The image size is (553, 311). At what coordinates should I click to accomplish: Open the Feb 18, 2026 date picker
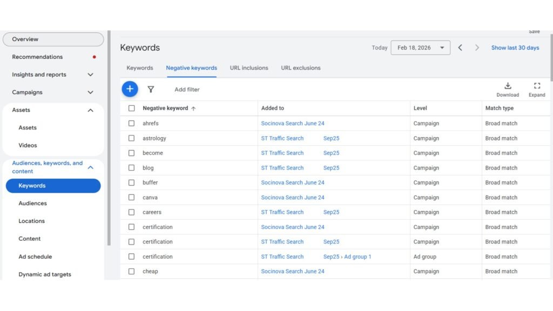pyautogui.click(x=420, y=48)
